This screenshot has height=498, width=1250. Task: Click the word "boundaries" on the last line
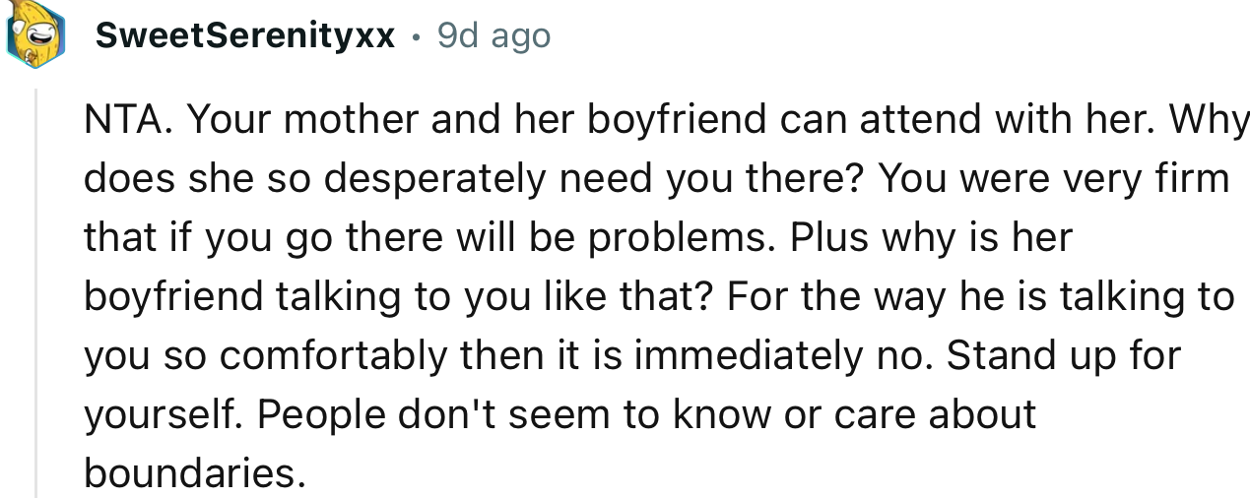tap(188, 473)
